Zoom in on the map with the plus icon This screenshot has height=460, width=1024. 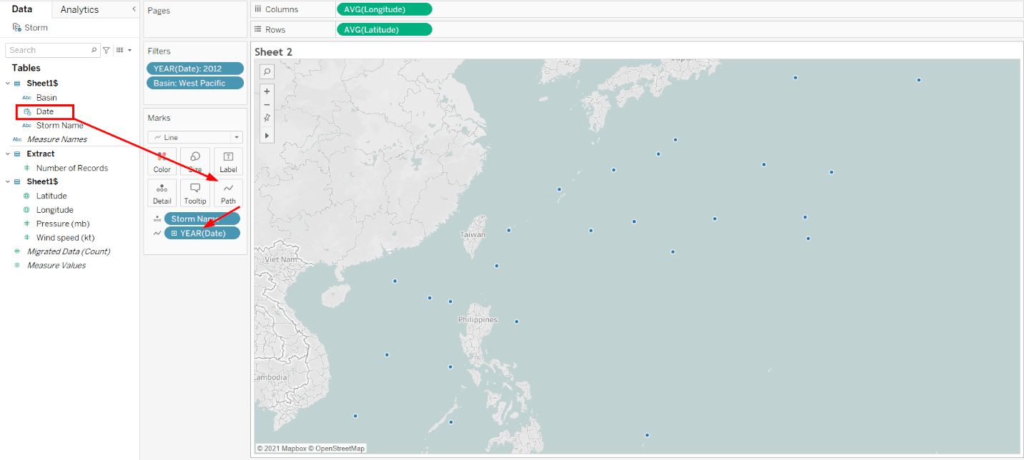267,91
